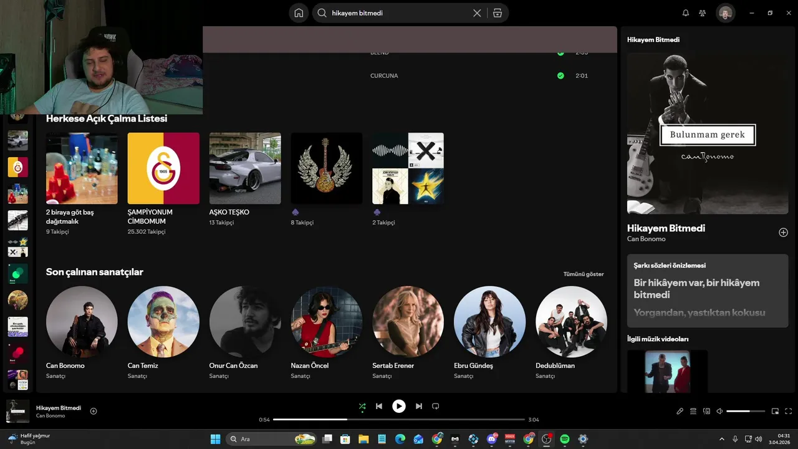
Task: Open the play queue
Action: [x=693, y=412]
